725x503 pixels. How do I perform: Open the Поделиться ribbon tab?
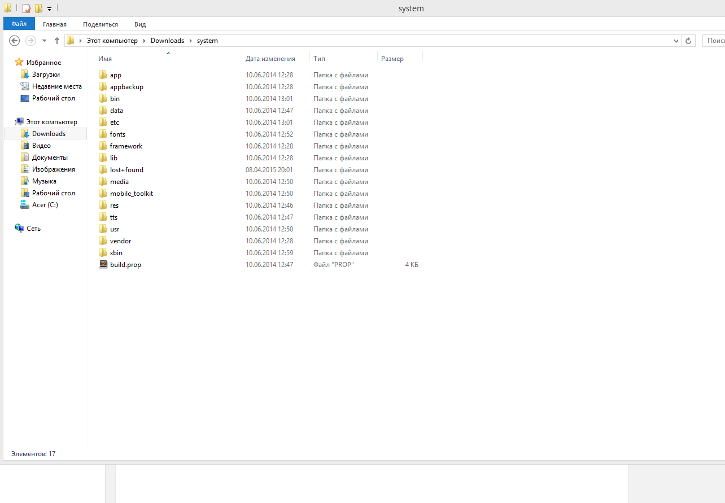pos(101,24)
